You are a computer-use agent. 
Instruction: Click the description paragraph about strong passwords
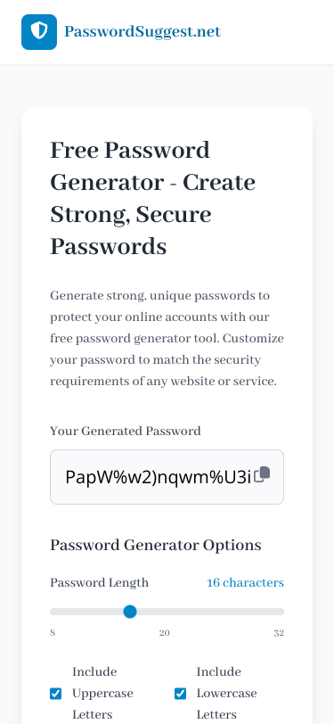coord(167,339)
